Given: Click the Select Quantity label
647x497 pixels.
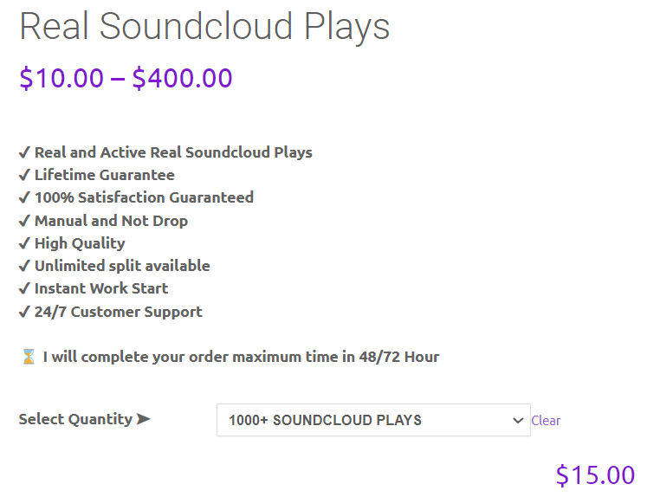Looking at the screenshot, I should tap(75, 419).
